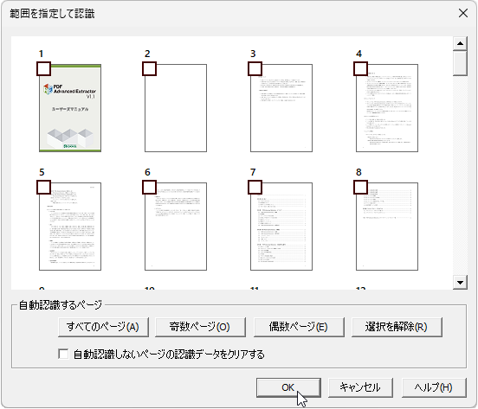Mark the page 7 checkbox
478x409 pixels.
tap(255, 187)
